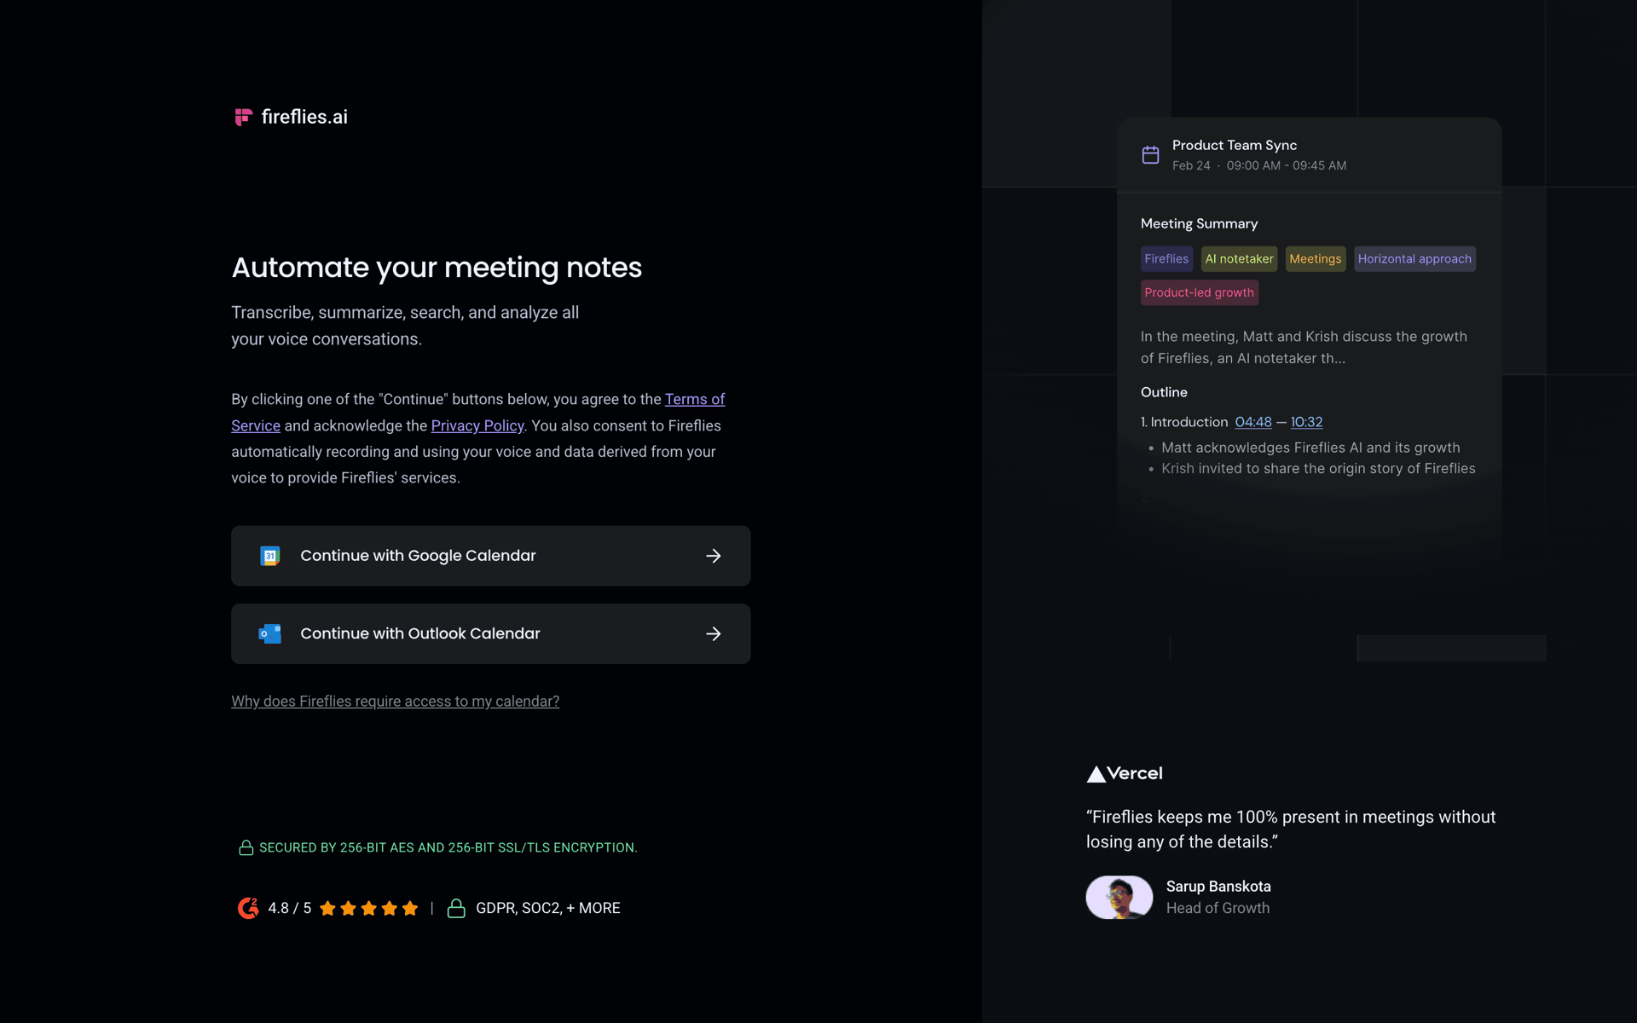Select the Product-led growth topic tag

(1200, 292)
